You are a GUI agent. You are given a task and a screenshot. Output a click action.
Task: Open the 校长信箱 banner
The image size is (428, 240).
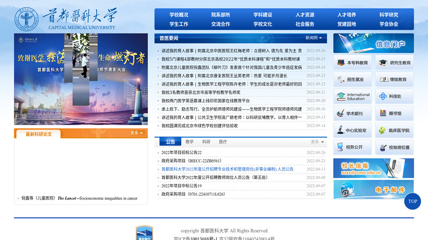tap(373, 168)
